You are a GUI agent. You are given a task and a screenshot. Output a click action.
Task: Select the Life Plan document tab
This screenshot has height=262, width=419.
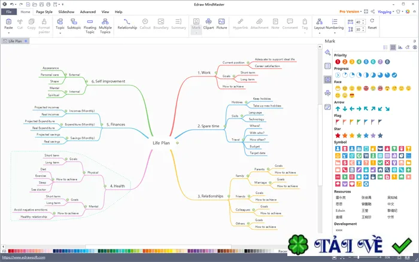(x=15, y=41)
